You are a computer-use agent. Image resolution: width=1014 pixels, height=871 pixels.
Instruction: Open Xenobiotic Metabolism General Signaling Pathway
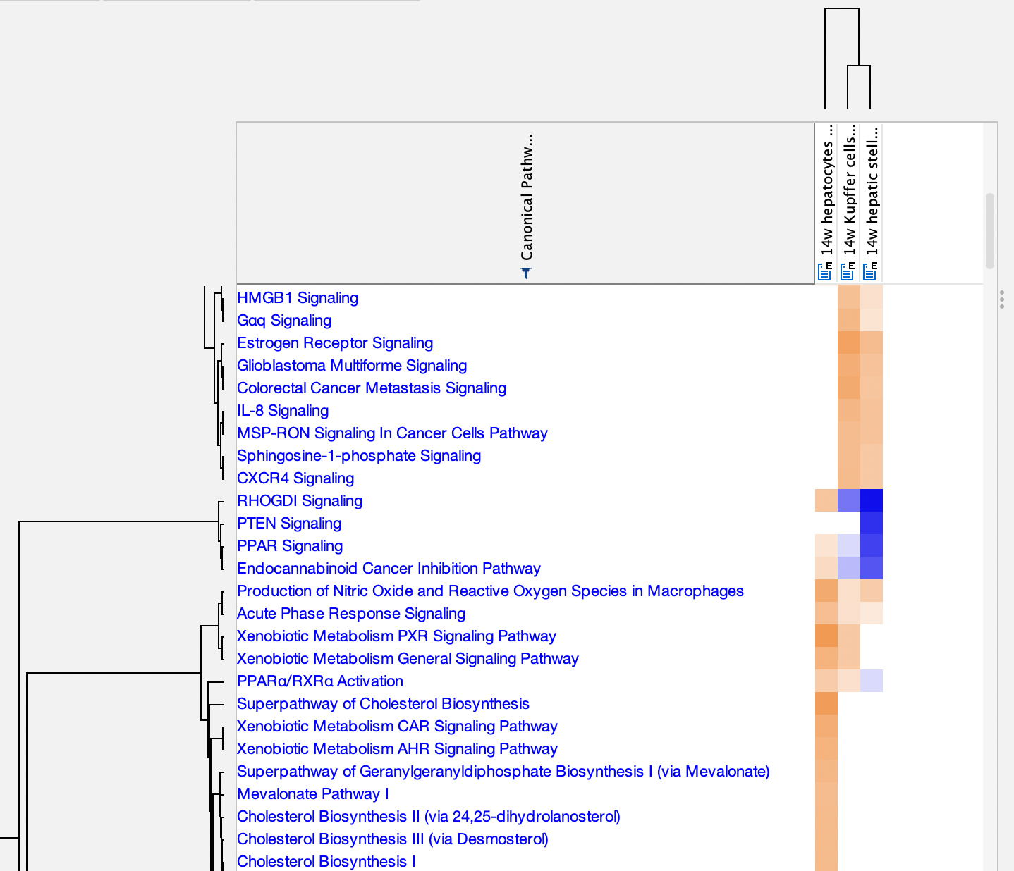point(408,658)
